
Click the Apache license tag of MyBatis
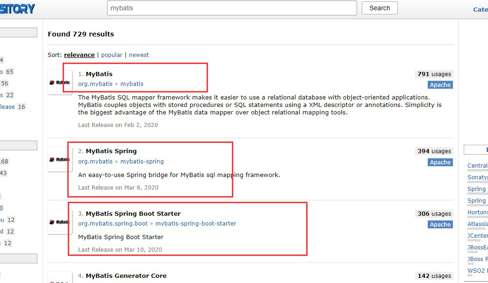tap(440, 85)
